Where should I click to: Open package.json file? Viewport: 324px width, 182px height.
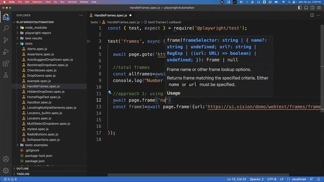click(35, 161)
